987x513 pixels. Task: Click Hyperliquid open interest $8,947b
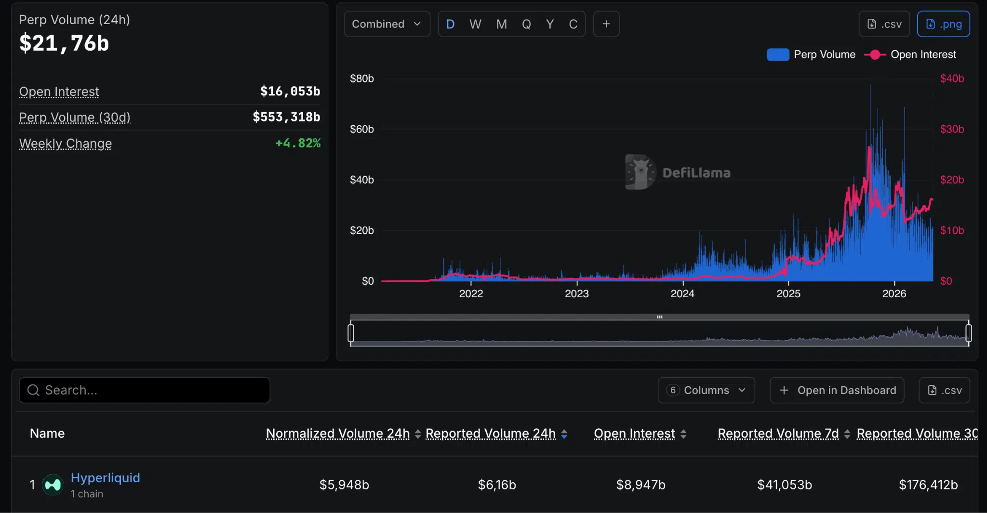[640, 485]
